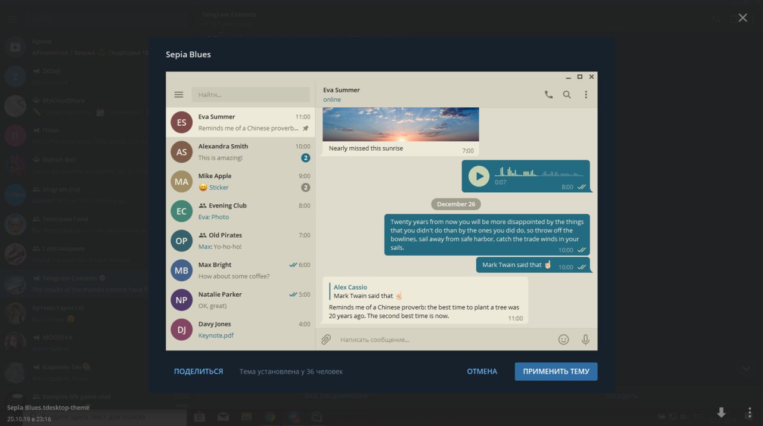
Task: Click the magnifier icon in Eva Summer's chat header
Action: pyautogui.click(x=567, y=95)
